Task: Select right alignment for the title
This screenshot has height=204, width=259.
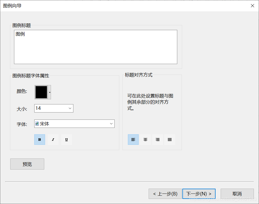Action: [158, 140]
